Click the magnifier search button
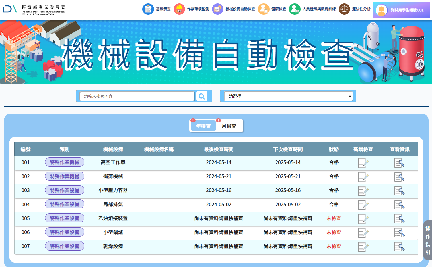Viewport: 432px width, 267px height. [x=202, y=96]
